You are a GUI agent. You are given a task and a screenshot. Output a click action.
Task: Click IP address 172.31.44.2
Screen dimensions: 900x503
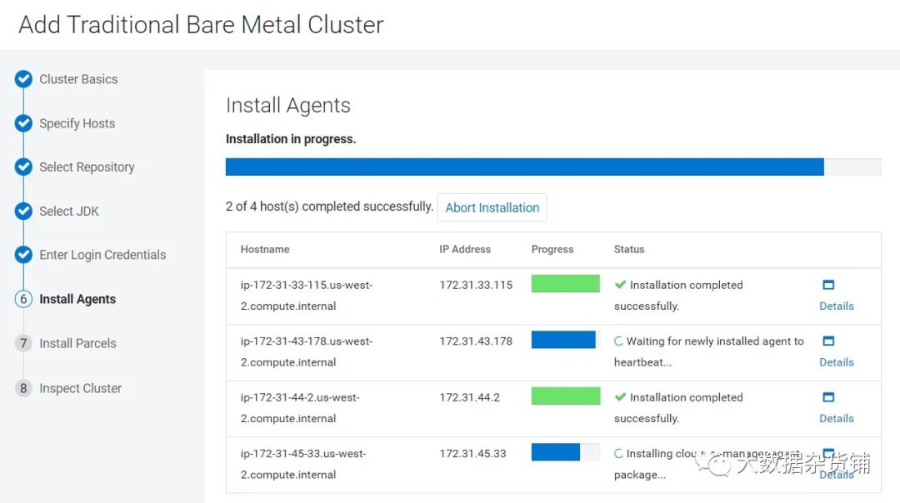click(469, 397)
